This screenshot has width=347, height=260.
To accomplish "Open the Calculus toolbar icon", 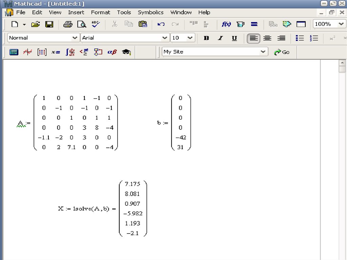I will (x=70, y=52).
